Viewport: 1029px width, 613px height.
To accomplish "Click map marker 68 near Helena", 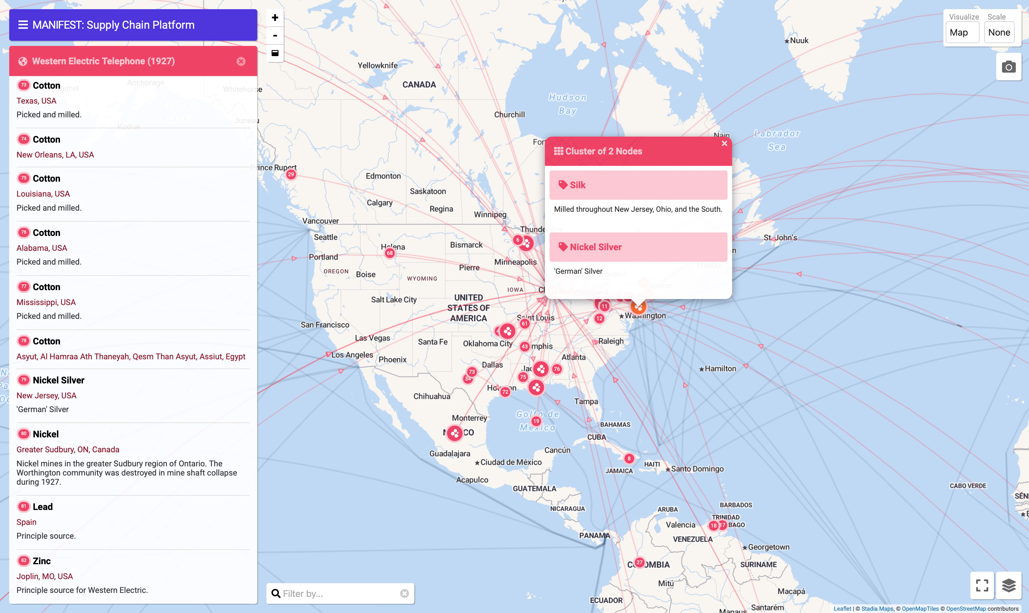I will point(390,253).
